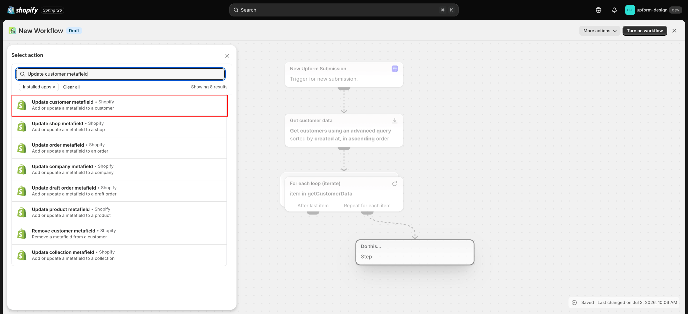The image size is (688, 314).
Task: Open the notifications bell
Action: tap(614, 10)
